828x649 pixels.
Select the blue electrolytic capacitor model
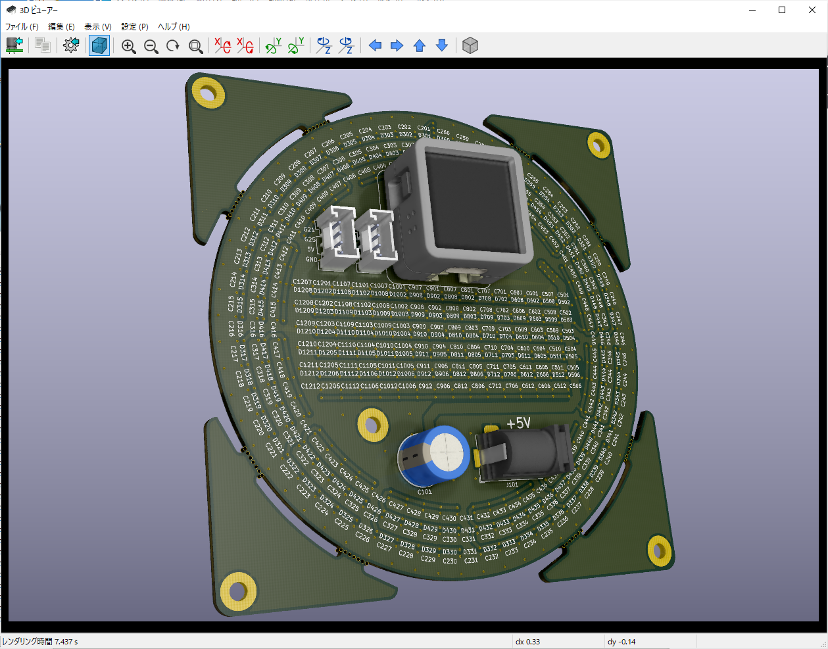[434, 455]
